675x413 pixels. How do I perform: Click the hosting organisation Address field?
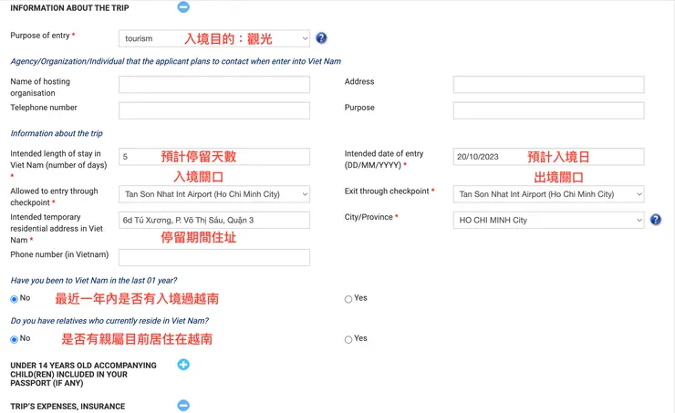(548, 85)
